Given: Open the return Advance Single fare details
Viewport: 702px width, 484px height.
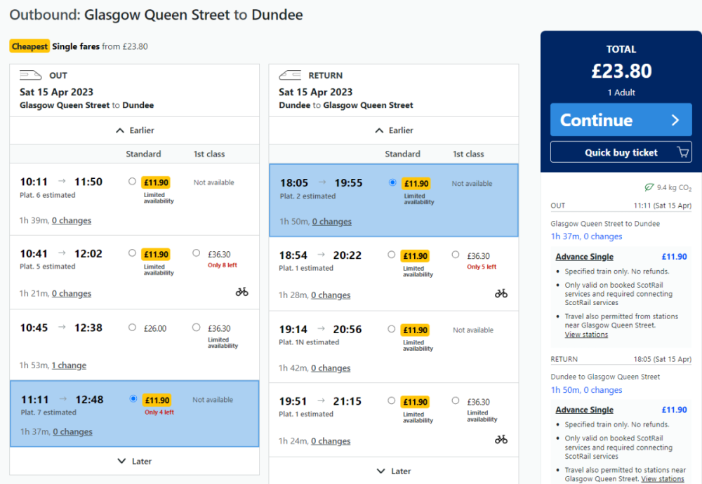Looking at the screenshot, I should coord(584,410).
